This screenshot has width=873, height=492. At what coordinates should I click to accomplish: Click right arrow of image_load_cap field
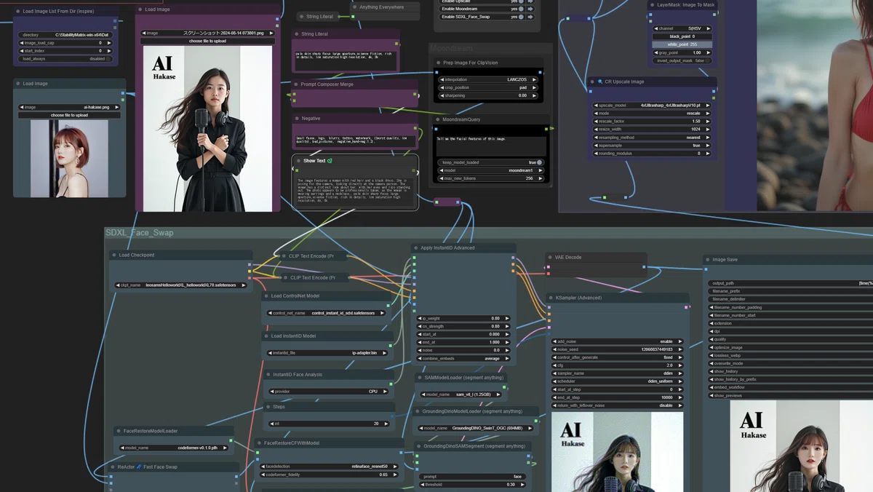[x=109, y=43]
